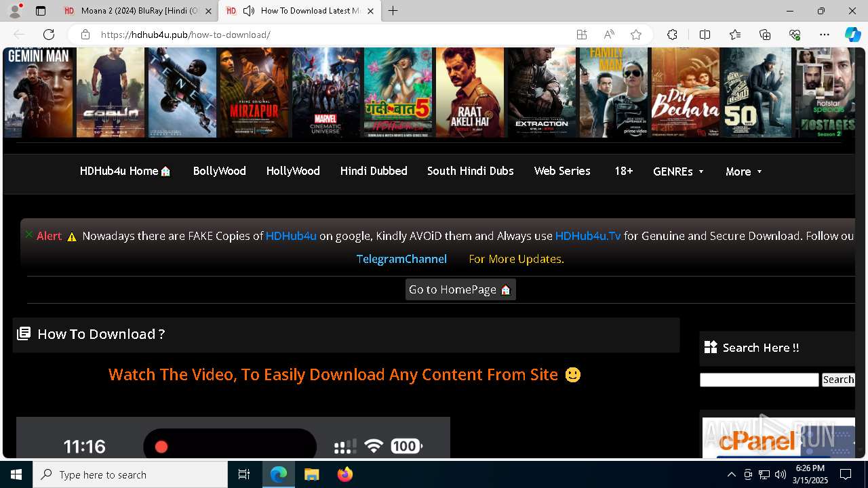Open the tab actions menu icon
868x488 pixels.
[41, 11]
